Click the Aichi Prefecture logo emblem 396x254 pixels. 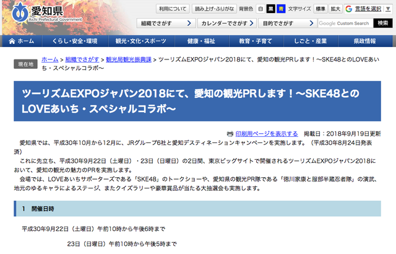(x=20, y=12)
